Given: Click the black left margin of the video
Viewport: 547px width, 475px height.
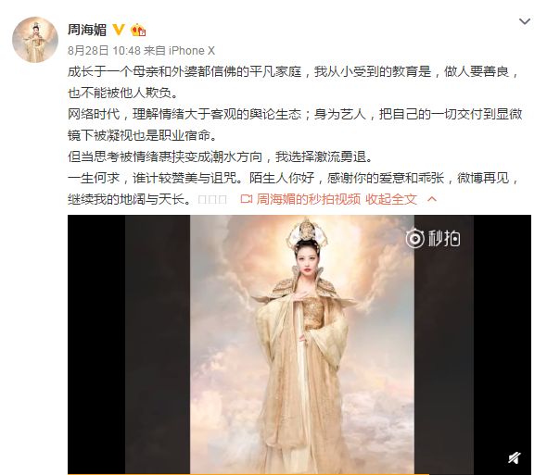Looking at the screenshot, I should tap(96, 344).
